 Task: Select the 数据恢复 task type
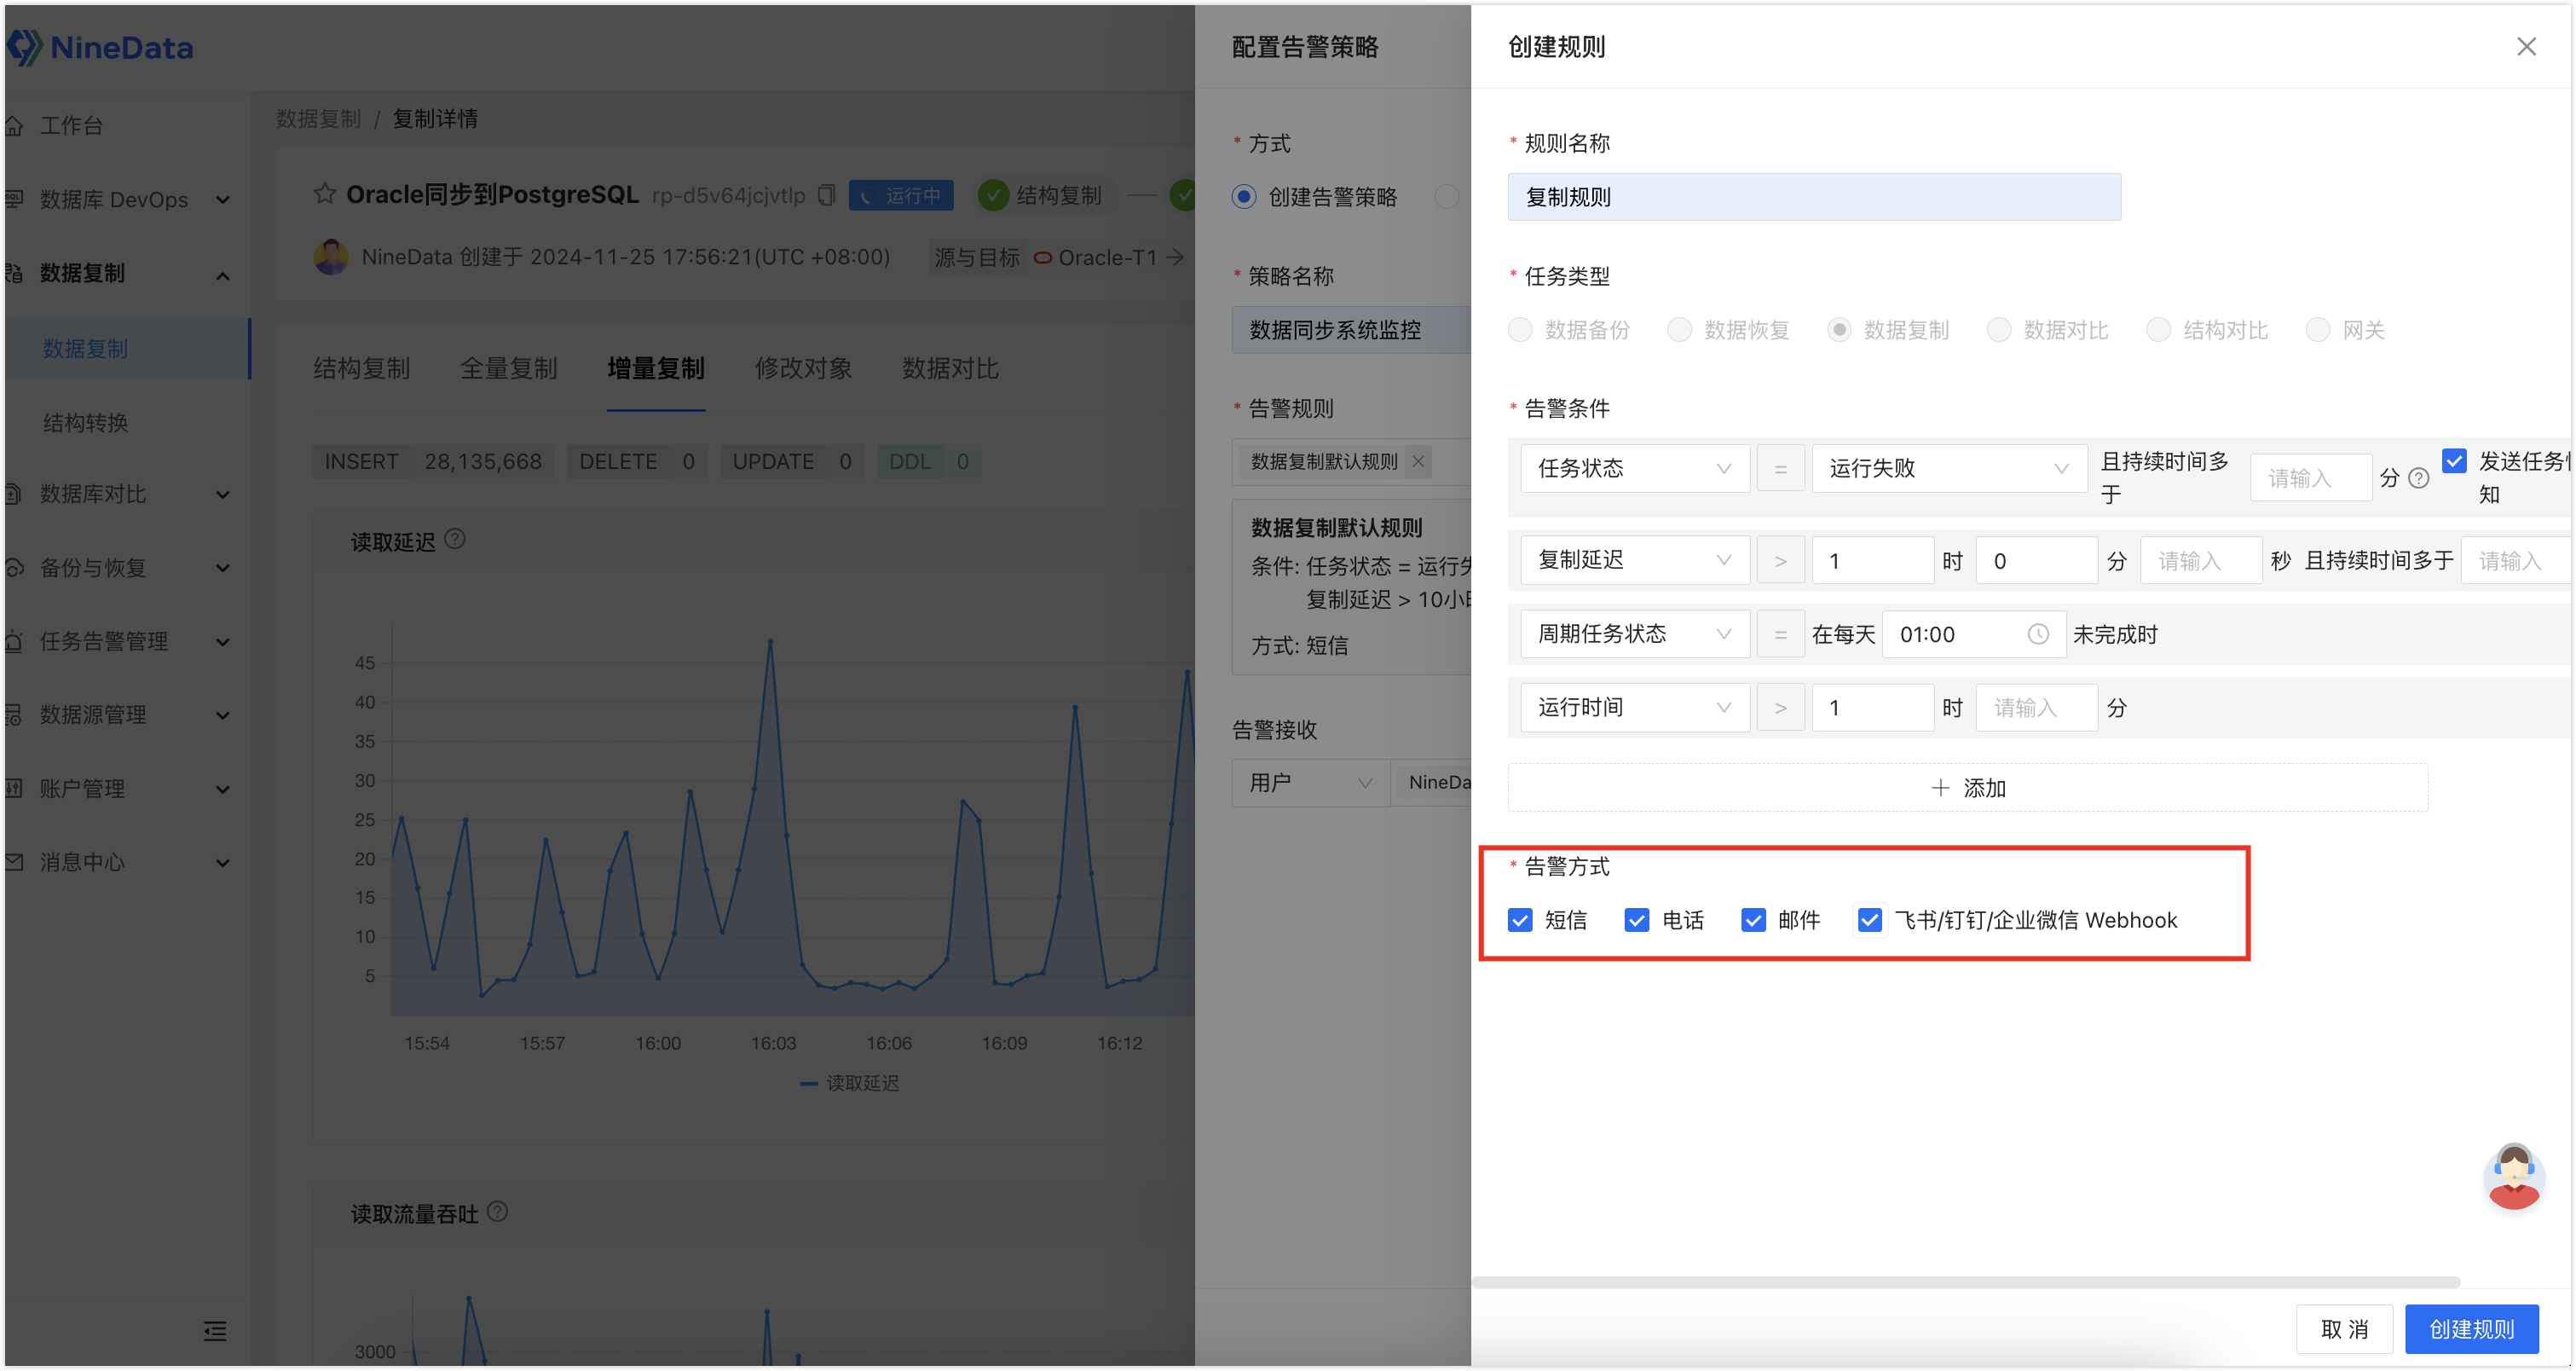[1679, 330]
